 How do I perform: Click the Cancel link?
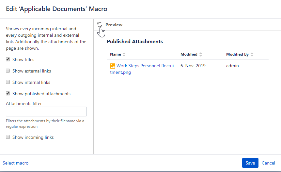pyautogui.click(x=268, y=163)
